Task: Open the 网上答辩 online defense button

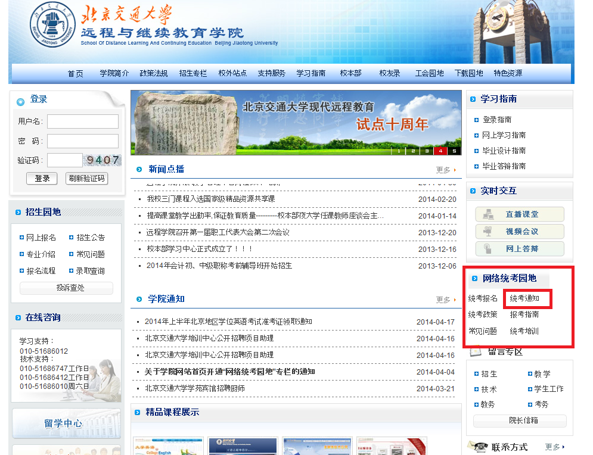Action: coord(519,249)
